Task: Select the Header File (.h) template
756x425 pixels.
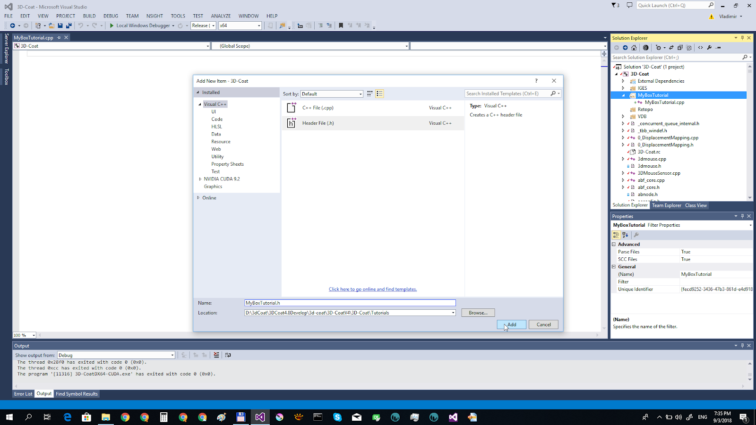Action: coord(373,123)
